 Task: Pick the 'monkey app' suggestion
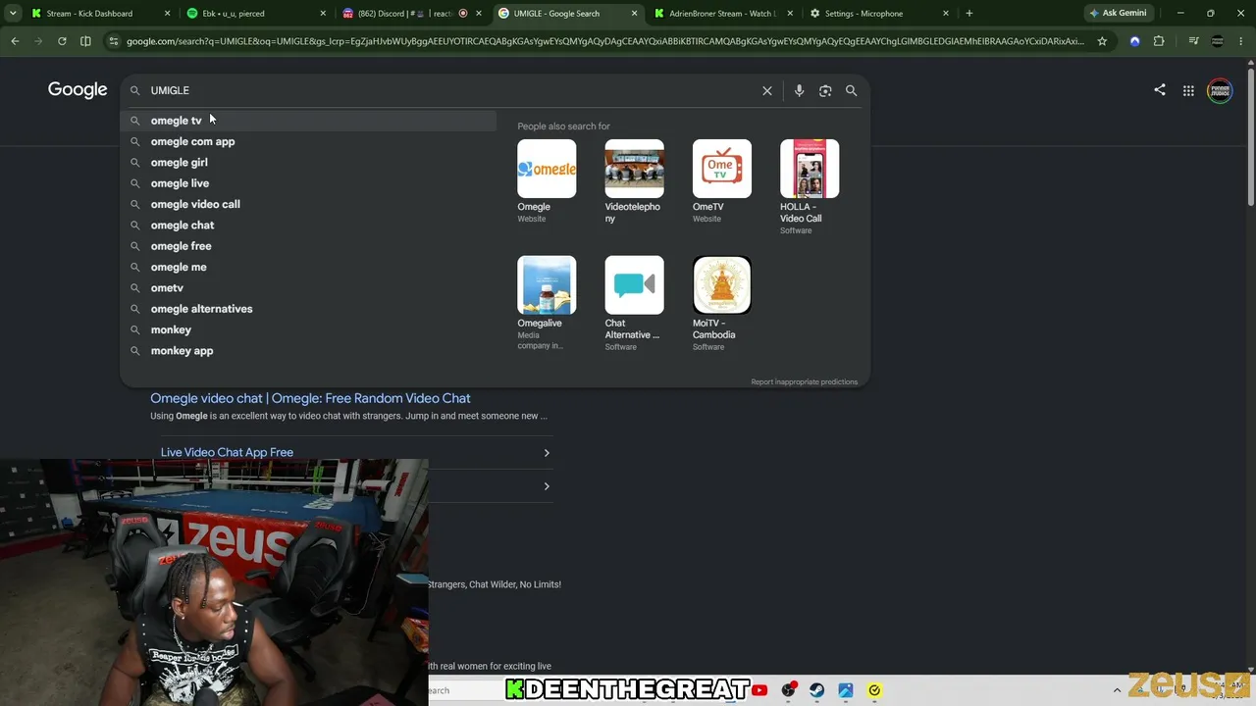(308, 351)
